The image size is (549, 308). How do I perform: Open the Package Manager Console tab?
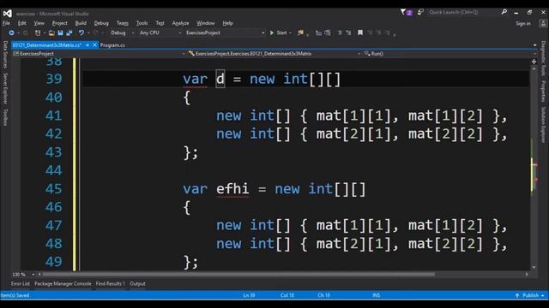click(63, 284)
